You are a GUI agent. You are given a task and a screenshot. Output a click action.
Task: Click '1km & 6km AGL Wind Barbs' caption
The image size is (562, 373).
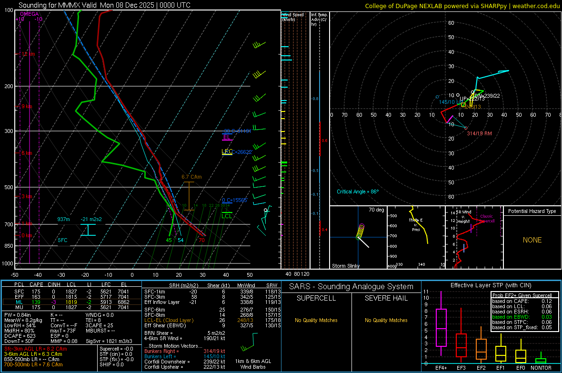[253, 364]
